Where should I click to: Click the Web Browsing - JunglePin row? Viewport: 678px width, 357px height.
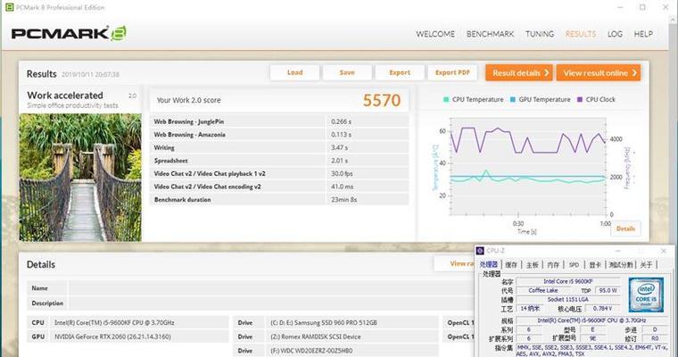coord(279,121)
